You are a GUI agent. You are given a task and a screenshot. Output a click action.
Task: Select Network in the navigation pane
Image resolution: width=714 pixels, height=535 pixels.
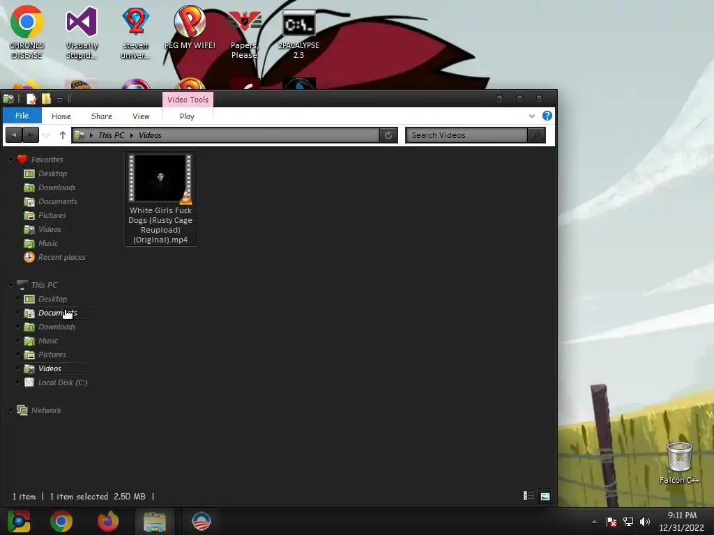point(46,410)
